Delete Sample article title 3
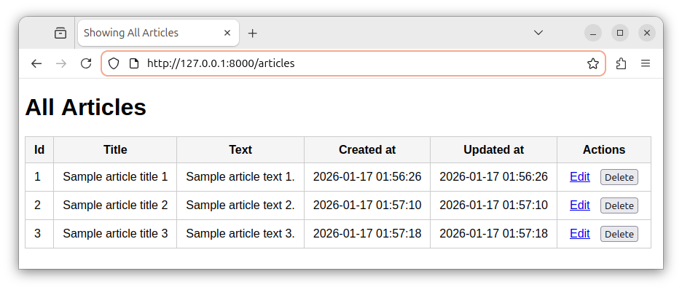 click(619, 234)
